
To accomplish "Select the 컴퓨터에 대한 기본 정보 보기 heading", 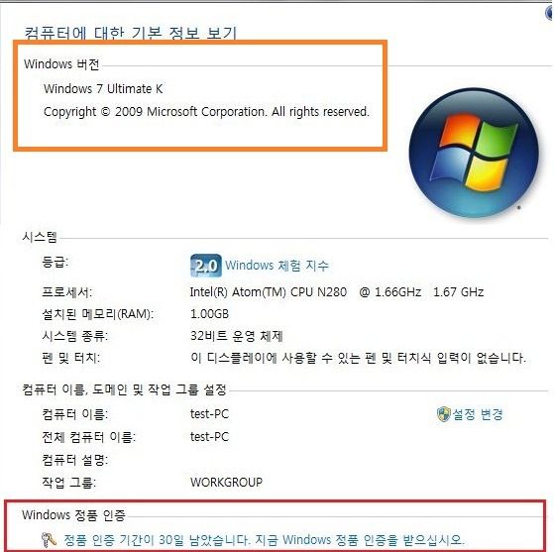I will click(x=131, y=34).
